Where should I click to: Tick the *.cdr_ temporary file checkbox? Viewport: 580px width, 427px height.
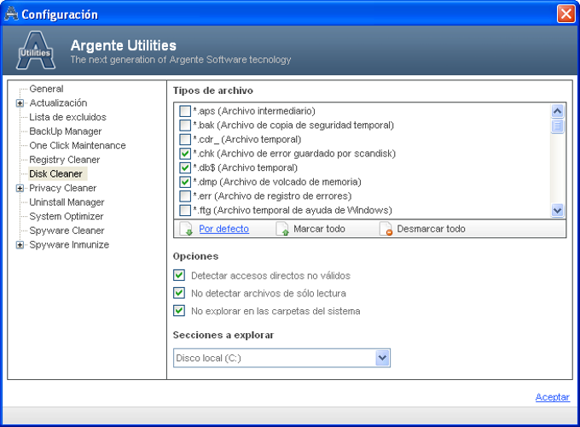coord(185,139)
